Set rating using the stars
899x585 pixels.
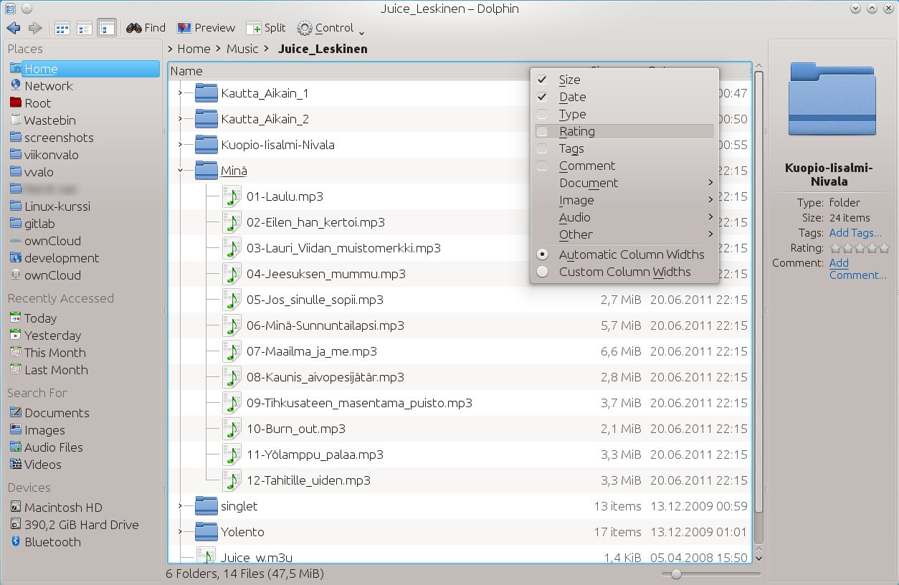859,248
